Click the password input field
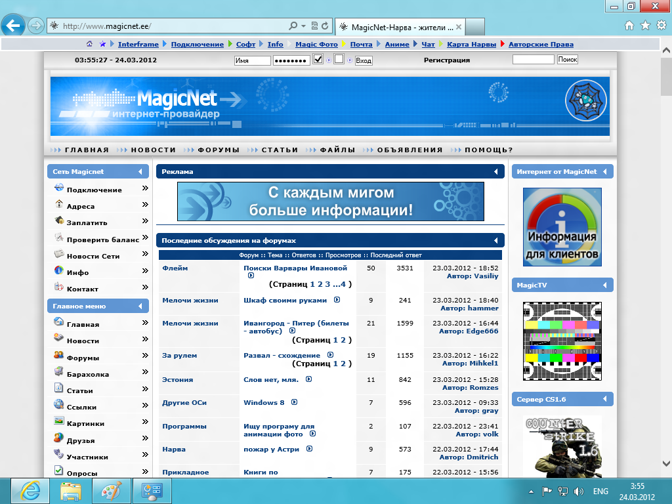 click(x=291, y=60)
